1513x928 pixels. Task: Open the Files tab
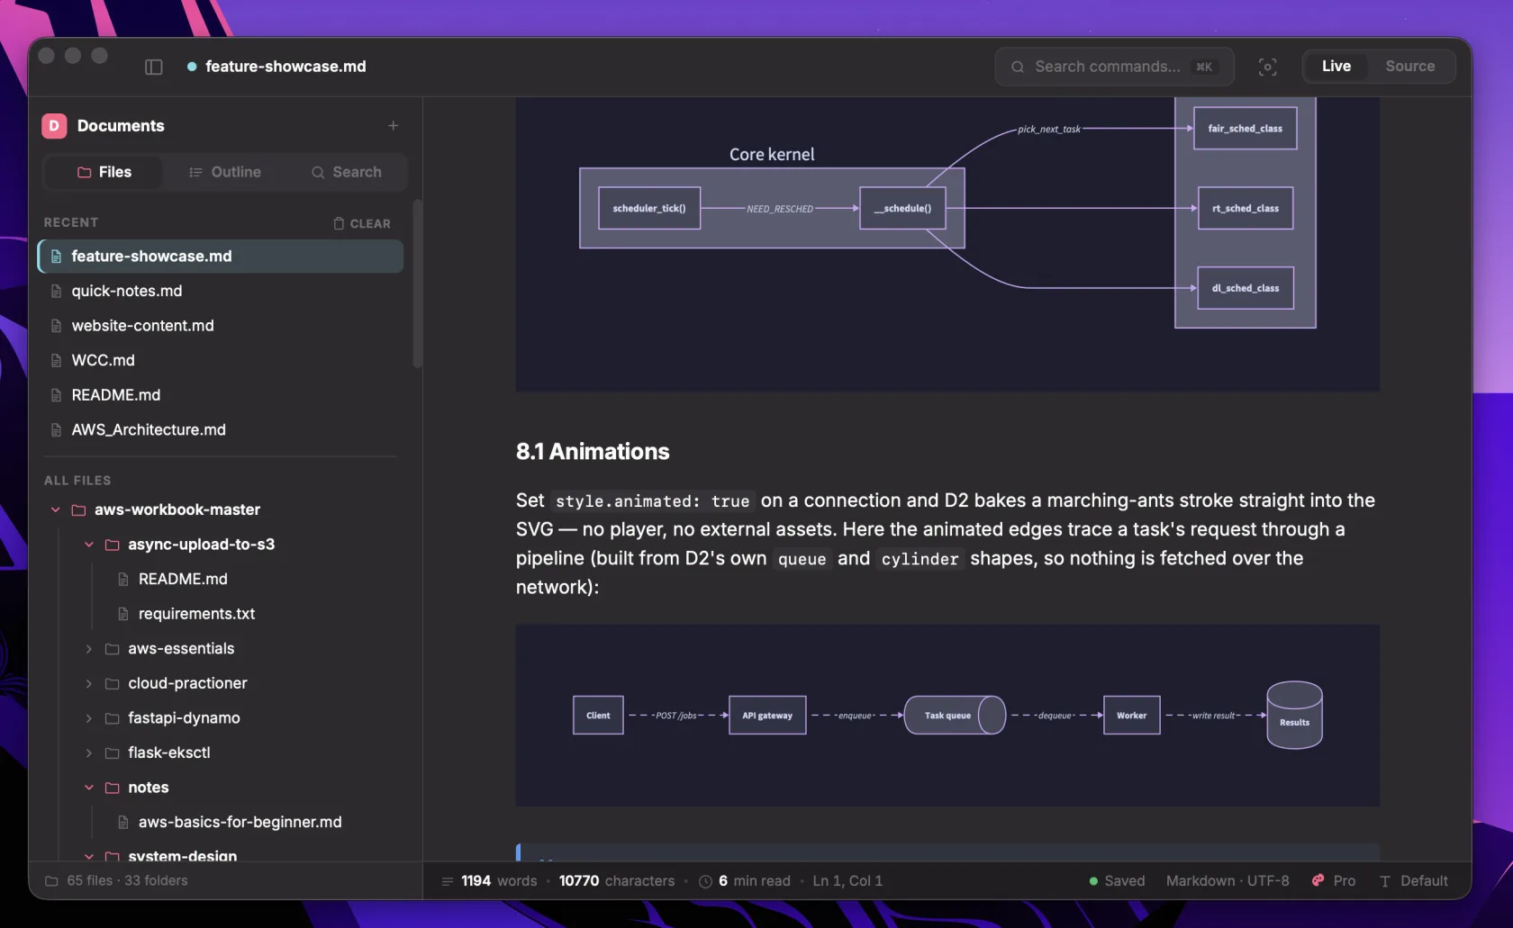[x=104, y=172]
